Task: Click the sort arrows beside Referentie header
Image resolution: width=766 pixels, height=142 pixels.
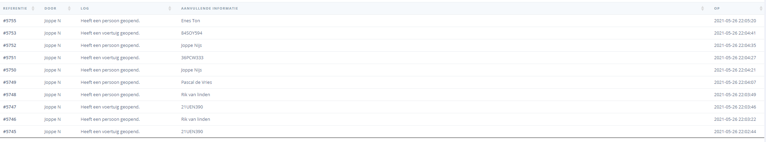Action: (33, 9)
